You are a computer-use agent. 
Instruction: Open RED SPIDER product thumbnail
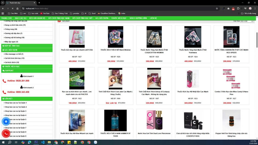pyautogui.click(x=231, y=37)
